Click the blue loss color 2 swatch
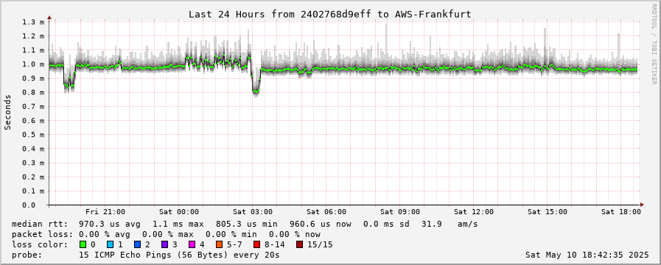The height and width of the screenshot is (265, 661). pyautogui.click(x=136, y=244)
